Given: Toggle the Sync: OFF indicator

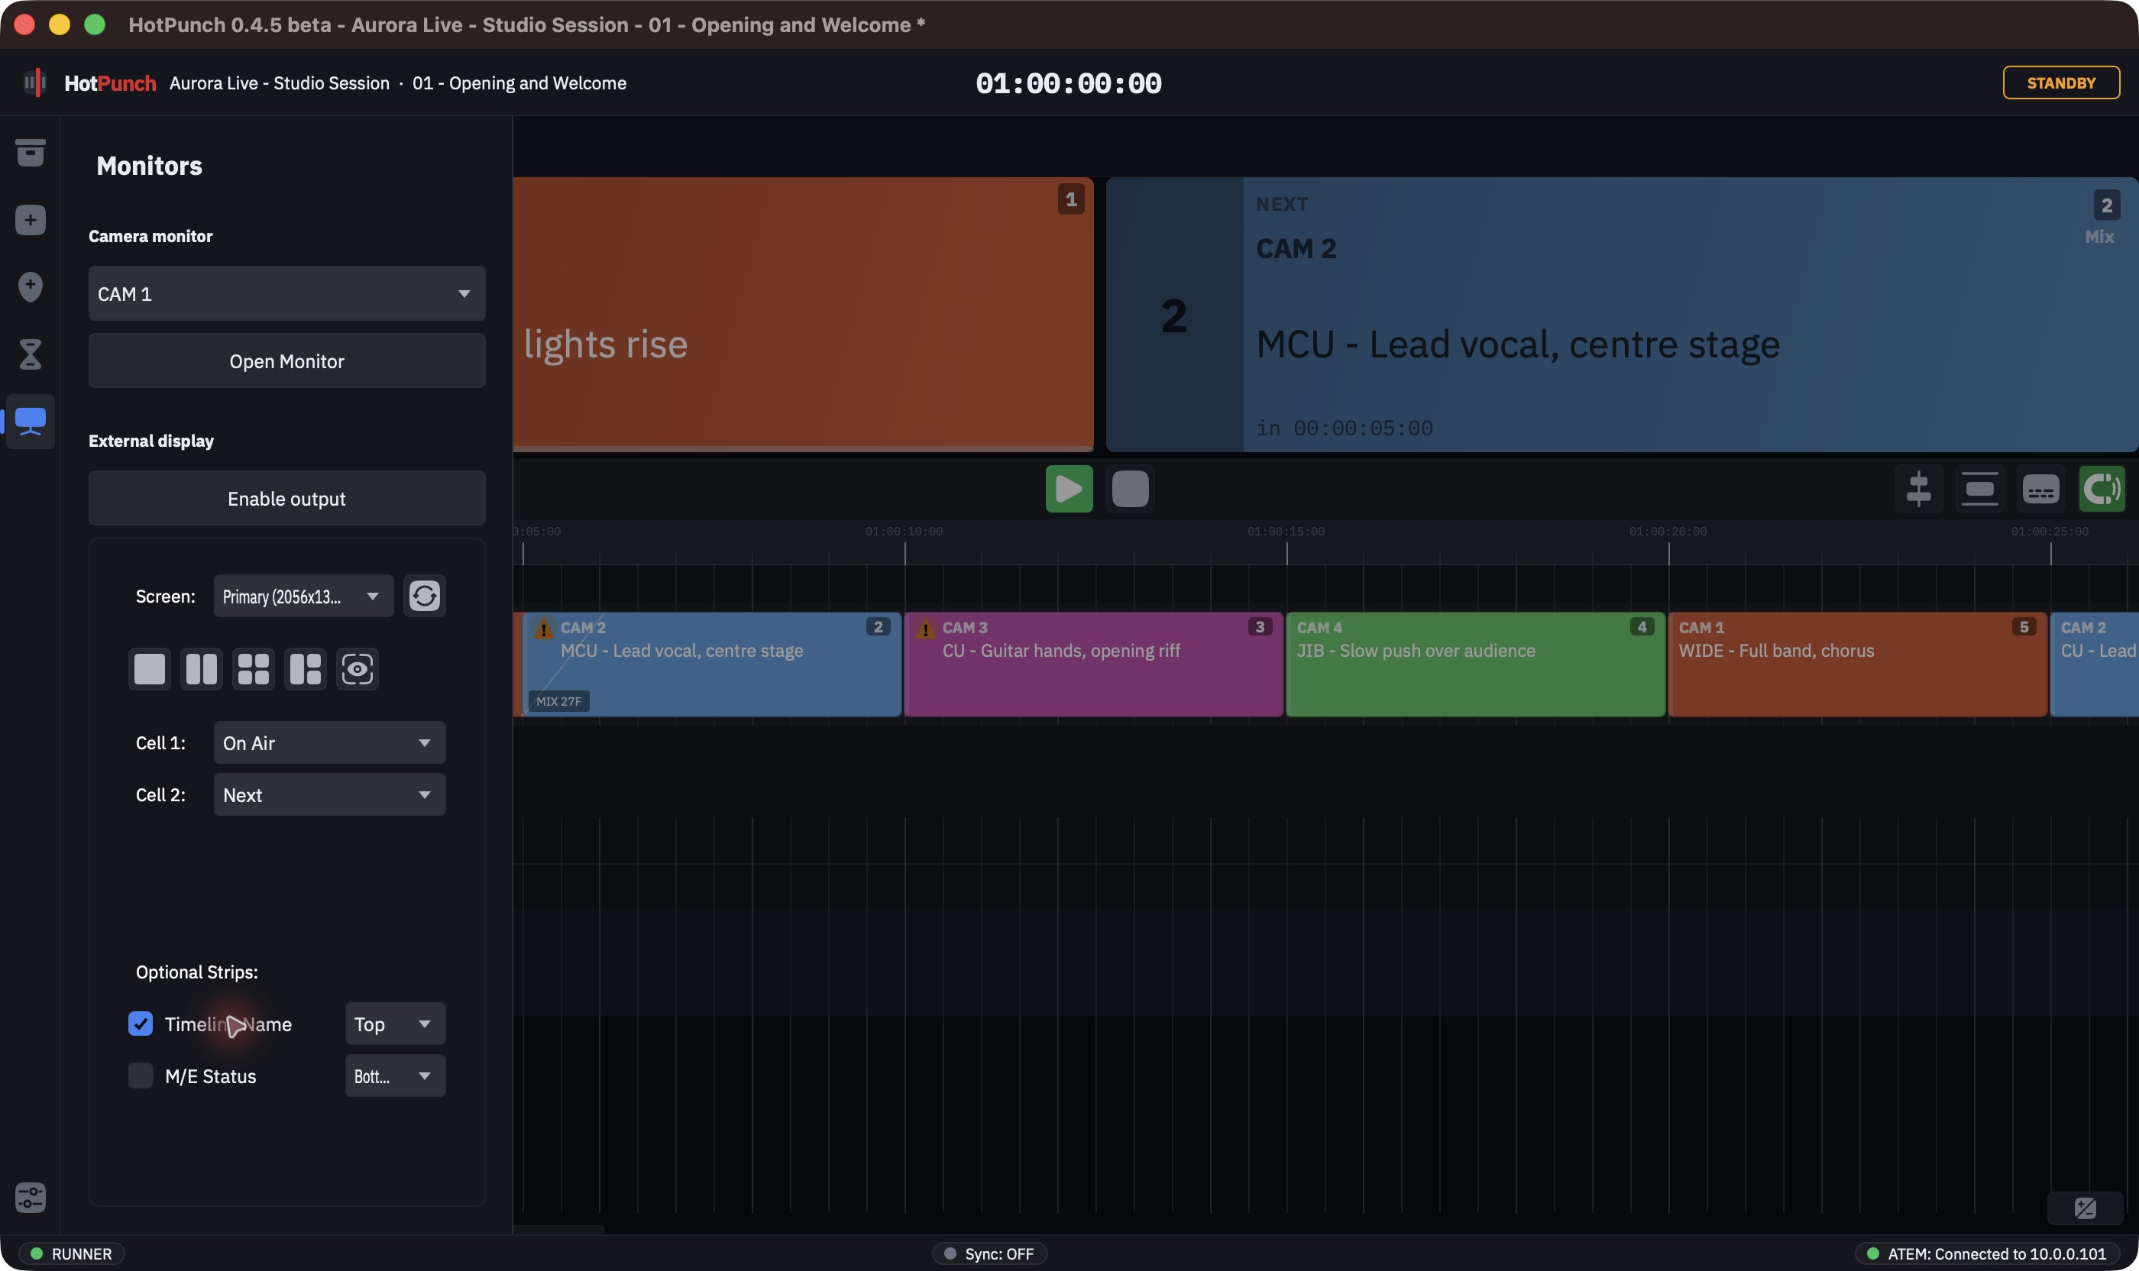Looking at the screenshot, I should (989, 1254).
